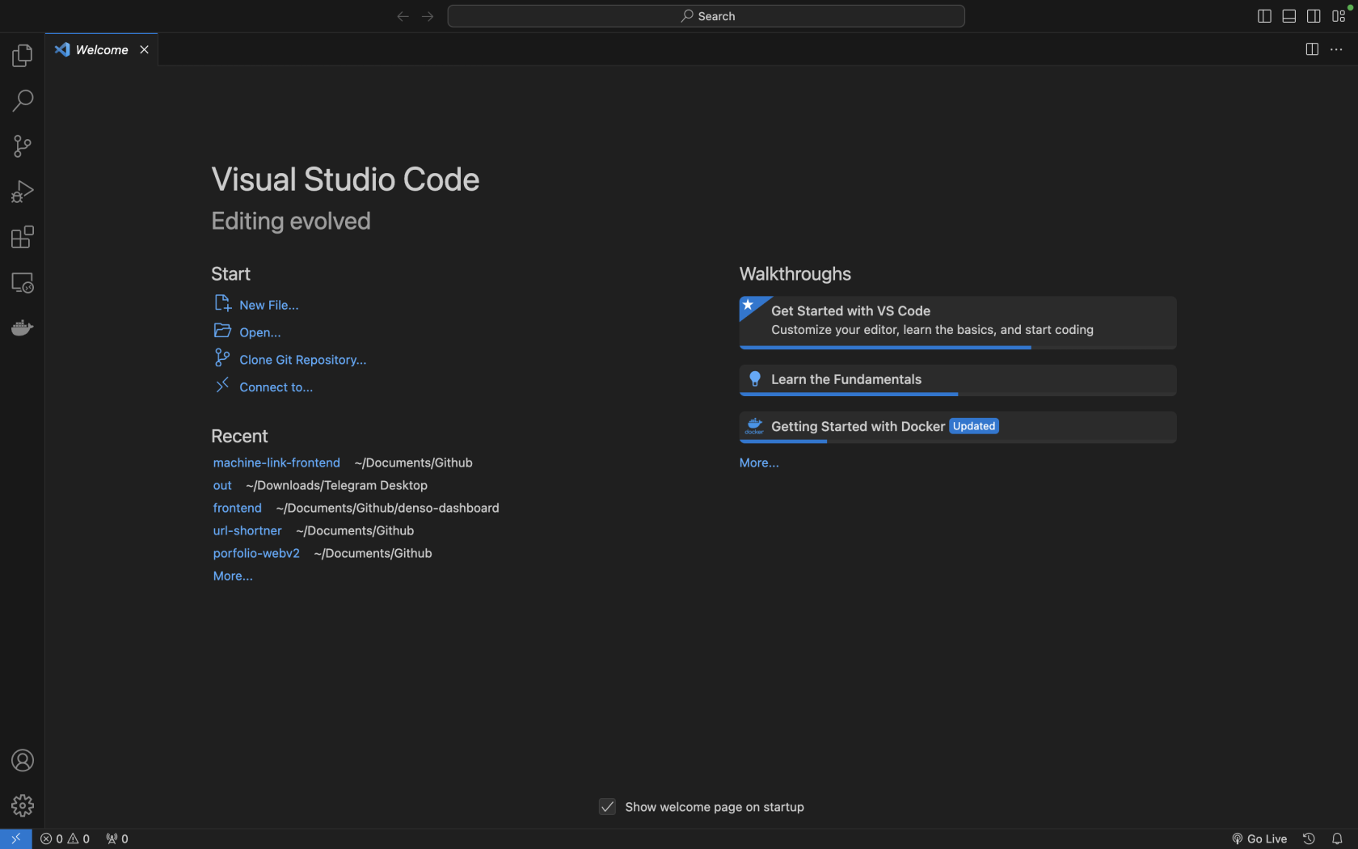Image resolution: width=1358 pixels, height=849 pixels.
Task: Click the New File icon
Action: pyautogui.click(x=222, y=303)
